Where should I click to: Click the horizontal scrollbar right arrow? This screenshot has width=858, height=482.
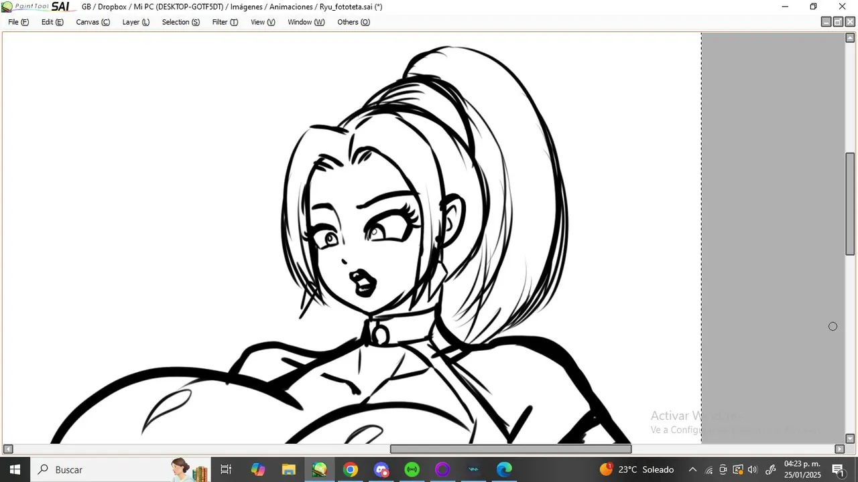839,449
